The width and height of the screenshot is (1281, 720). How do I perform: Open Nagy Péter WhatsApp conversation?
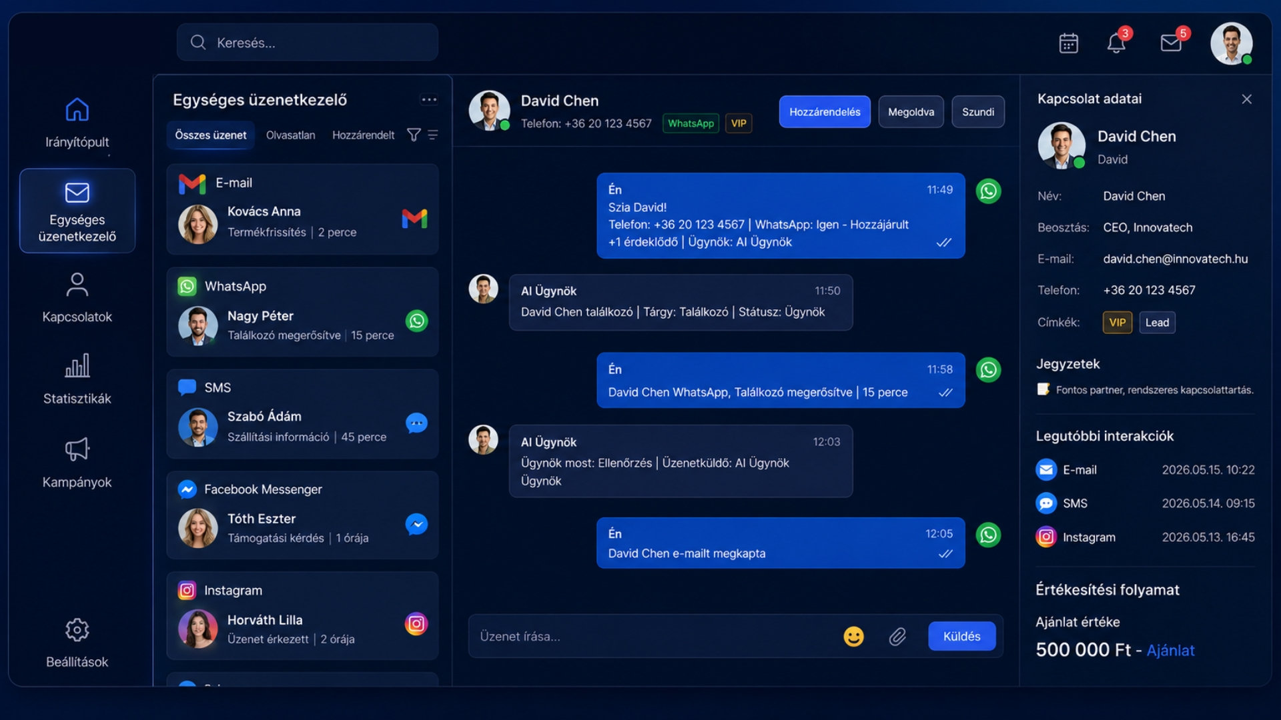(x=302, y=312)
